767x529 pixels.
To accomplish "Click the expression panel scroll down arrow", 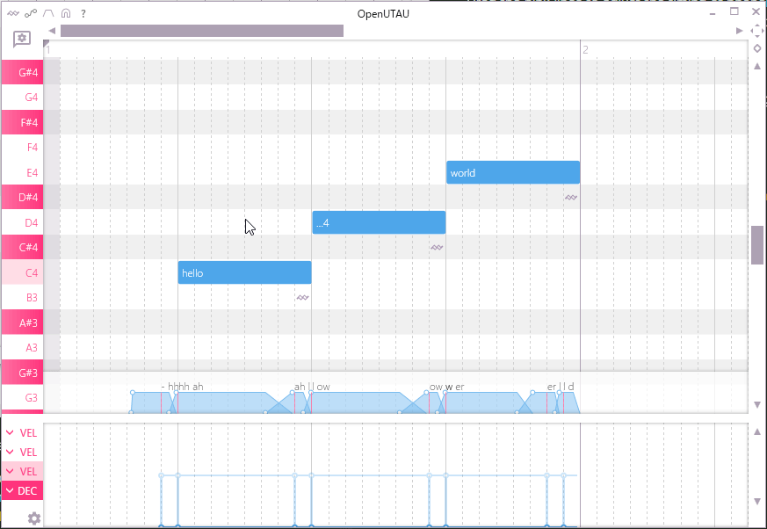I will 756,501.
